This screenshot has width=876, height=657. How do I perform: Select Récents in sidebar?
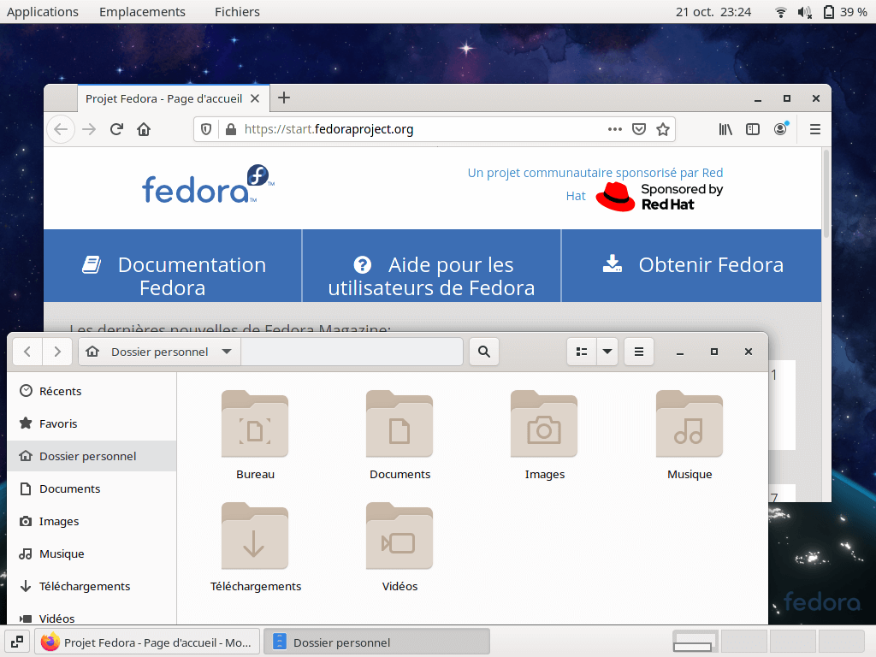[92, 391]
